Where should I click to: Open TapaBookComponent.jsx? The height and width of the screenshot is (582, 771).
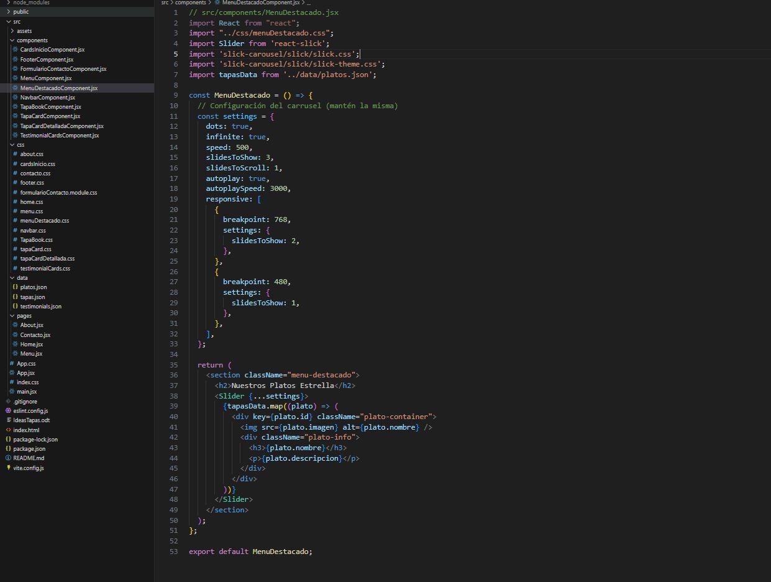[x=50, y=107]
